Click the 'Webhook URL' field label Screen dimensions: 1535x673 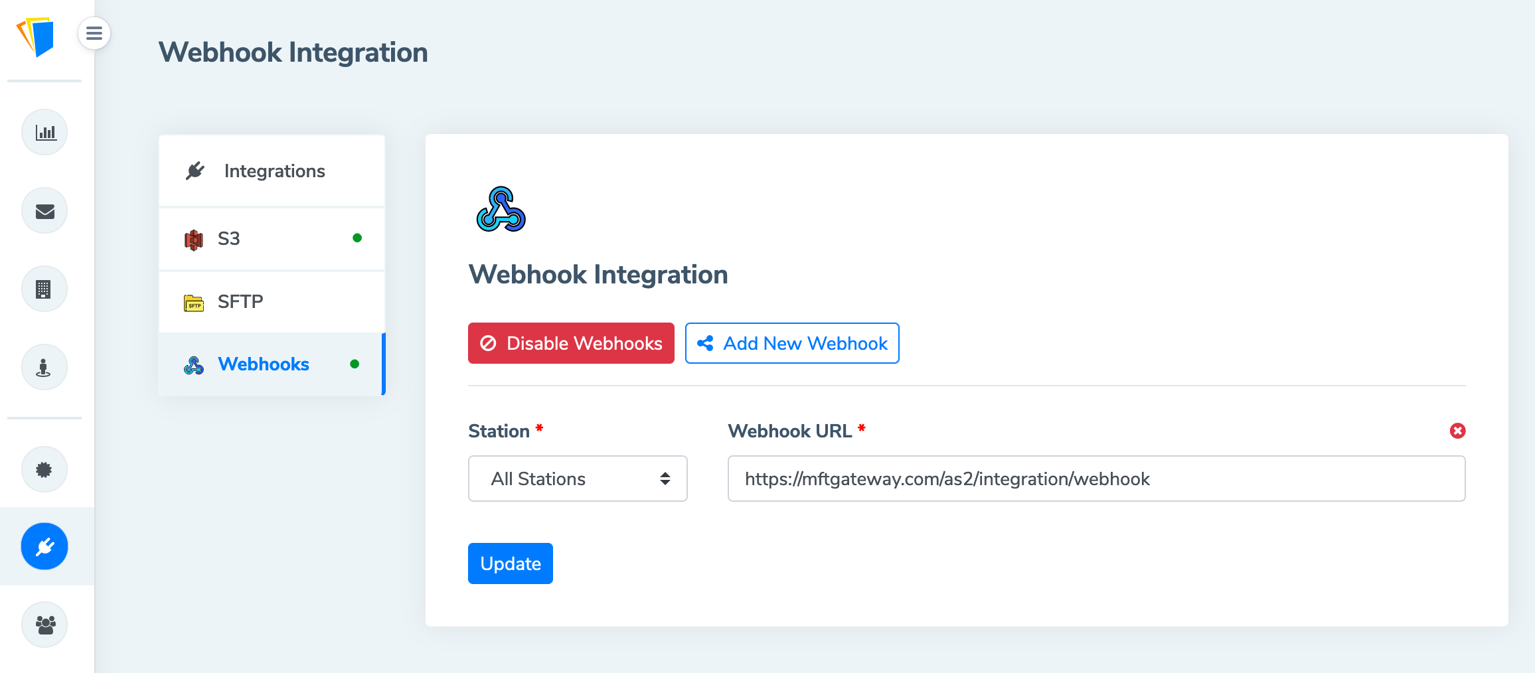pyautogui.click(x=790, y=431)
